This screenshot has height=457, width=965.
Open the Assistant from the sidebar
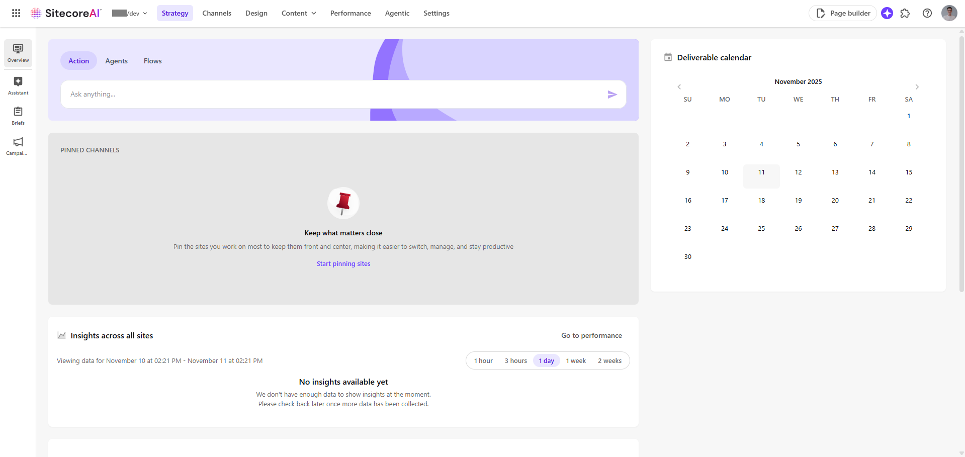coord(18,84)
